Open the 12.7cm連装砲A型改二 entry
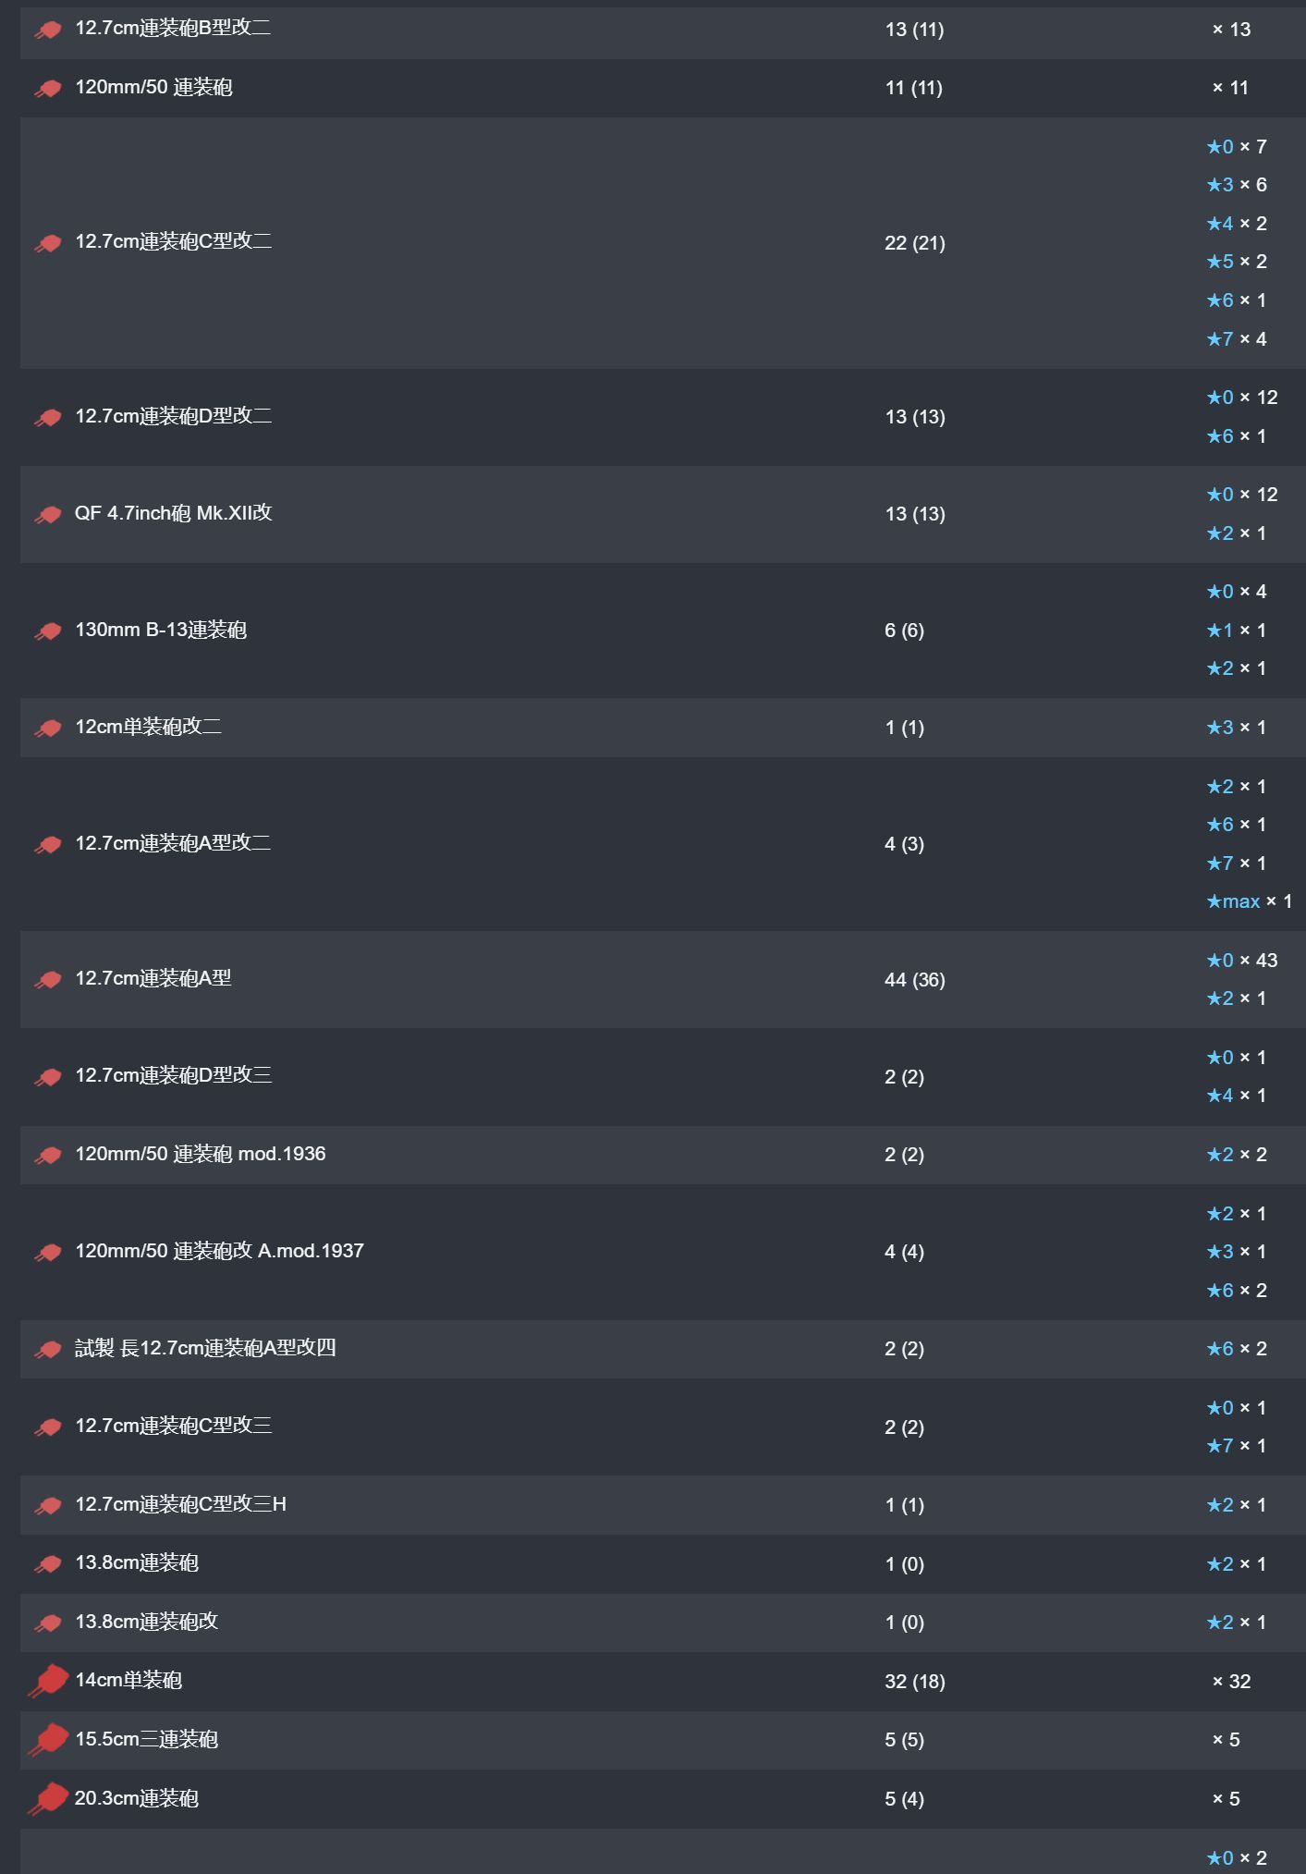Viewport: 1306px width, 1874px height. pyautogui.click(x=173, y=843)
